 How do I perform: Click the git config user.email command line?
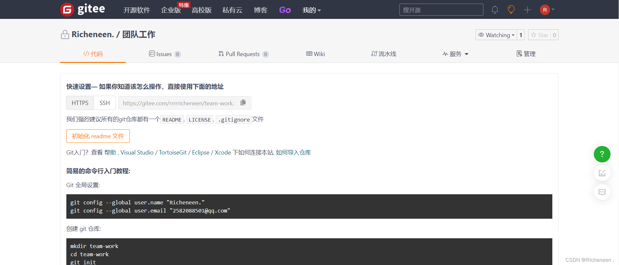pyautogui.click(x=150, y=211)
